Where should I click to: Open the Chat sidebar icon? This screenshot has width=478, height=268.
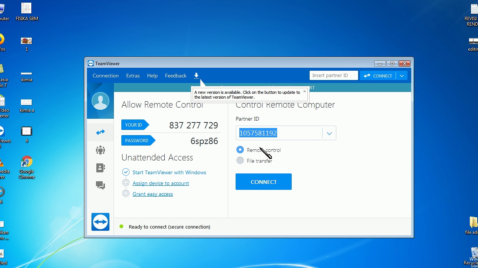(100, 185)
